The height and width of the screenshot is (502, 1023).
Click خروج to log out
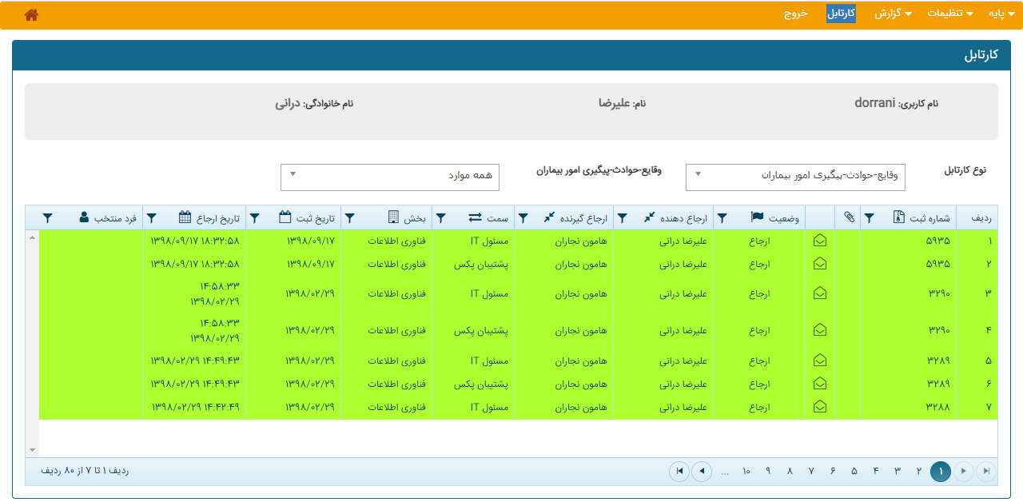pos(795,14)
